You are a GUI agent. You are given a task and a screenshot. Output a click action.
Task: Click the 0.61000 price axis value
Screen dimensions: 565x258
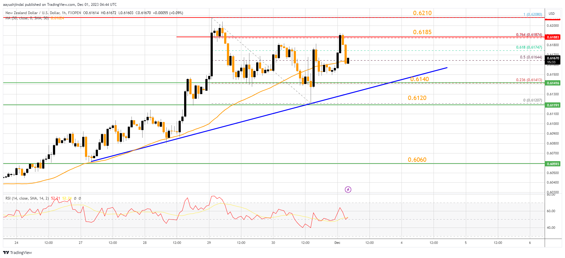552,124
